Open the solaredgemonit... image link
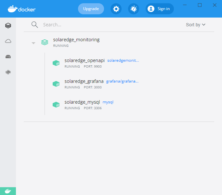222x195 pixels. [x=123, y=60]
